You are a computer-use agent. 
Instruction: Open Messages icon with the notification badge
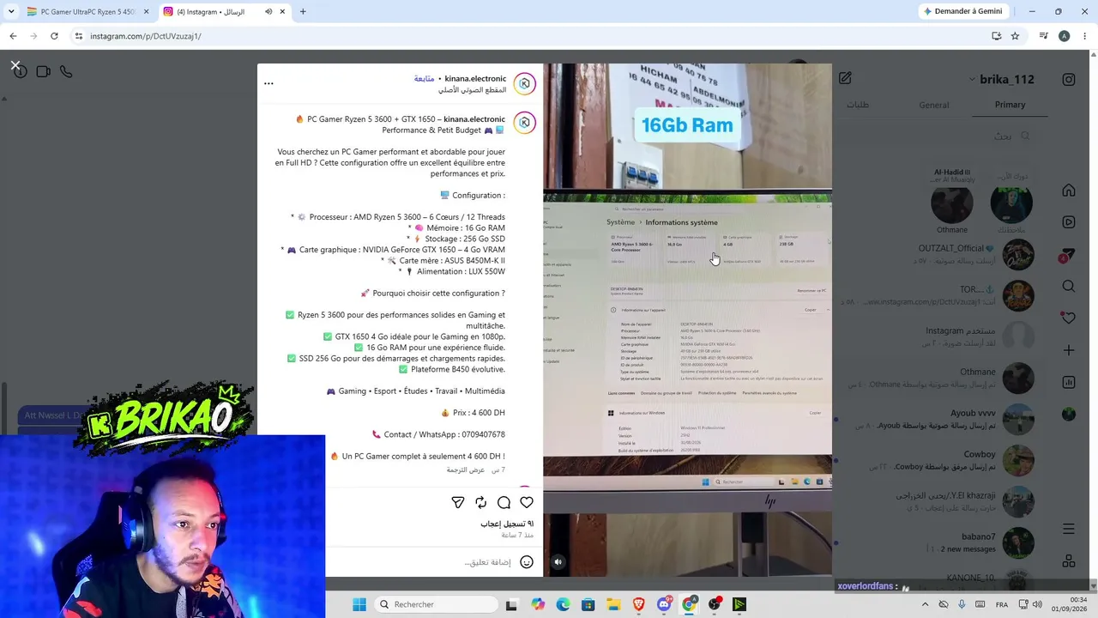pos(1067,255)
